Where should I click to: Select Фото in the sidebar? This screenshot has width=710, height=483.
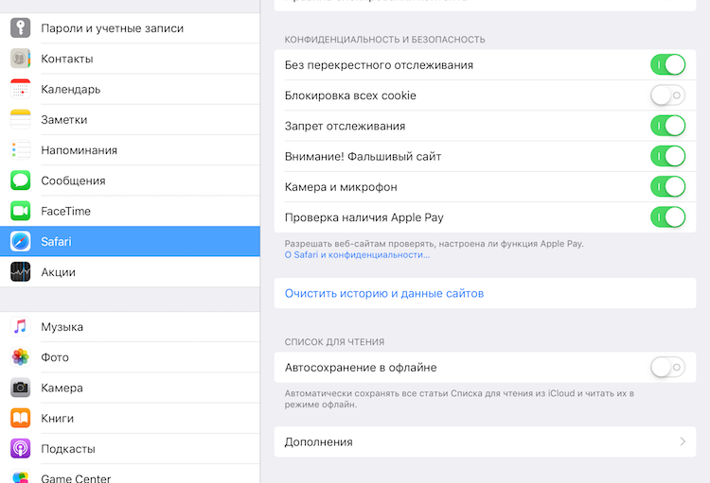click(130, 357)
